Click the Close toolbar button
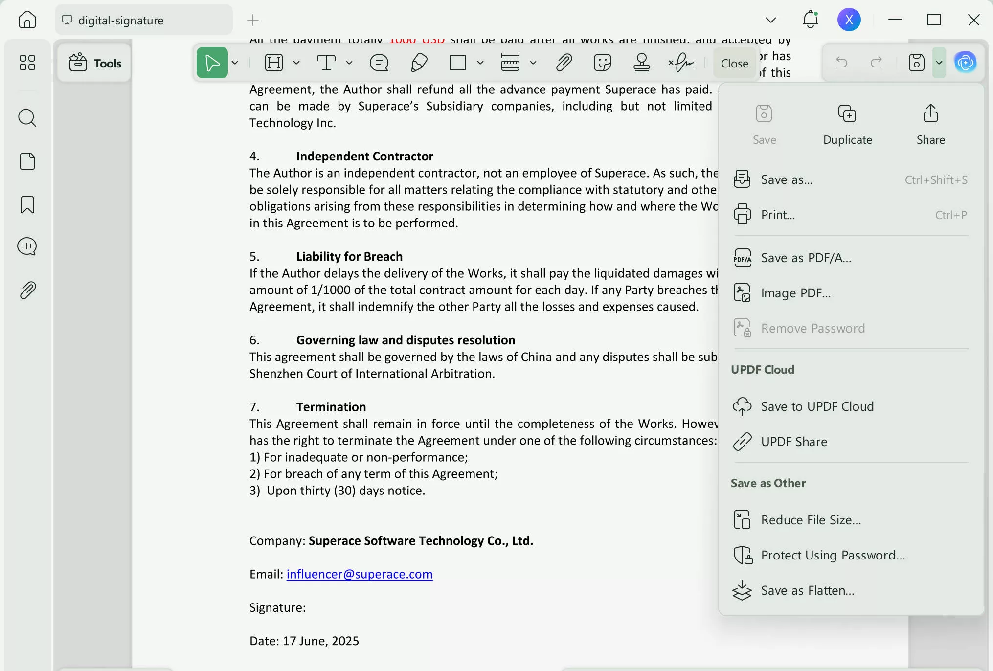 (734, 63)
